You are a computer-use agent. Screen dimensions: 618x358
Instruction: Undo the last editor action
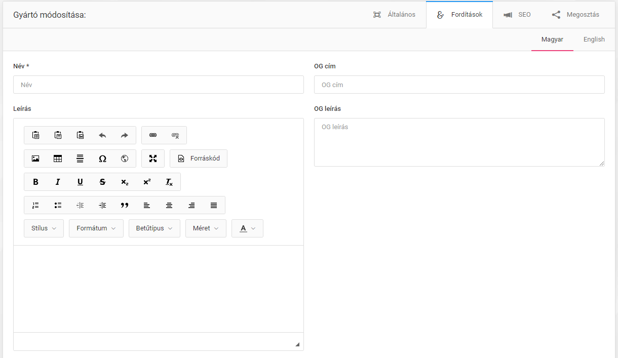pos(102,135)
